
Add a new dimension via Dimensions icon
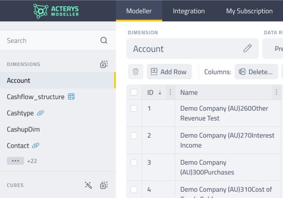[x=104, y=64]
